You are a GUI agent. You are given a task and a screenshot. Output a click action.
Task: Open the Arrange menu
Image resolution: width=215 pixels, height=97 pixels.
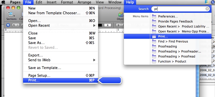pos(84,2)
